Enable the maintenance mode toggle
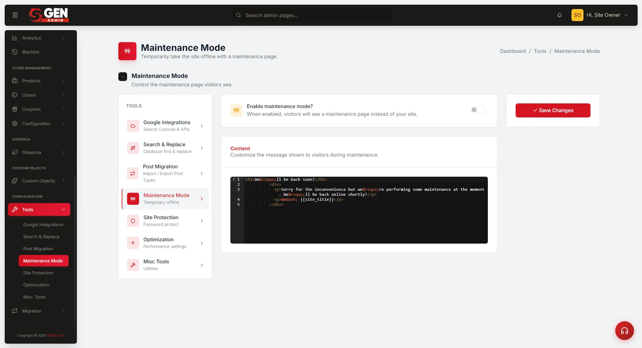This screenshot has width=642, height=348. [x=478, y=110]
